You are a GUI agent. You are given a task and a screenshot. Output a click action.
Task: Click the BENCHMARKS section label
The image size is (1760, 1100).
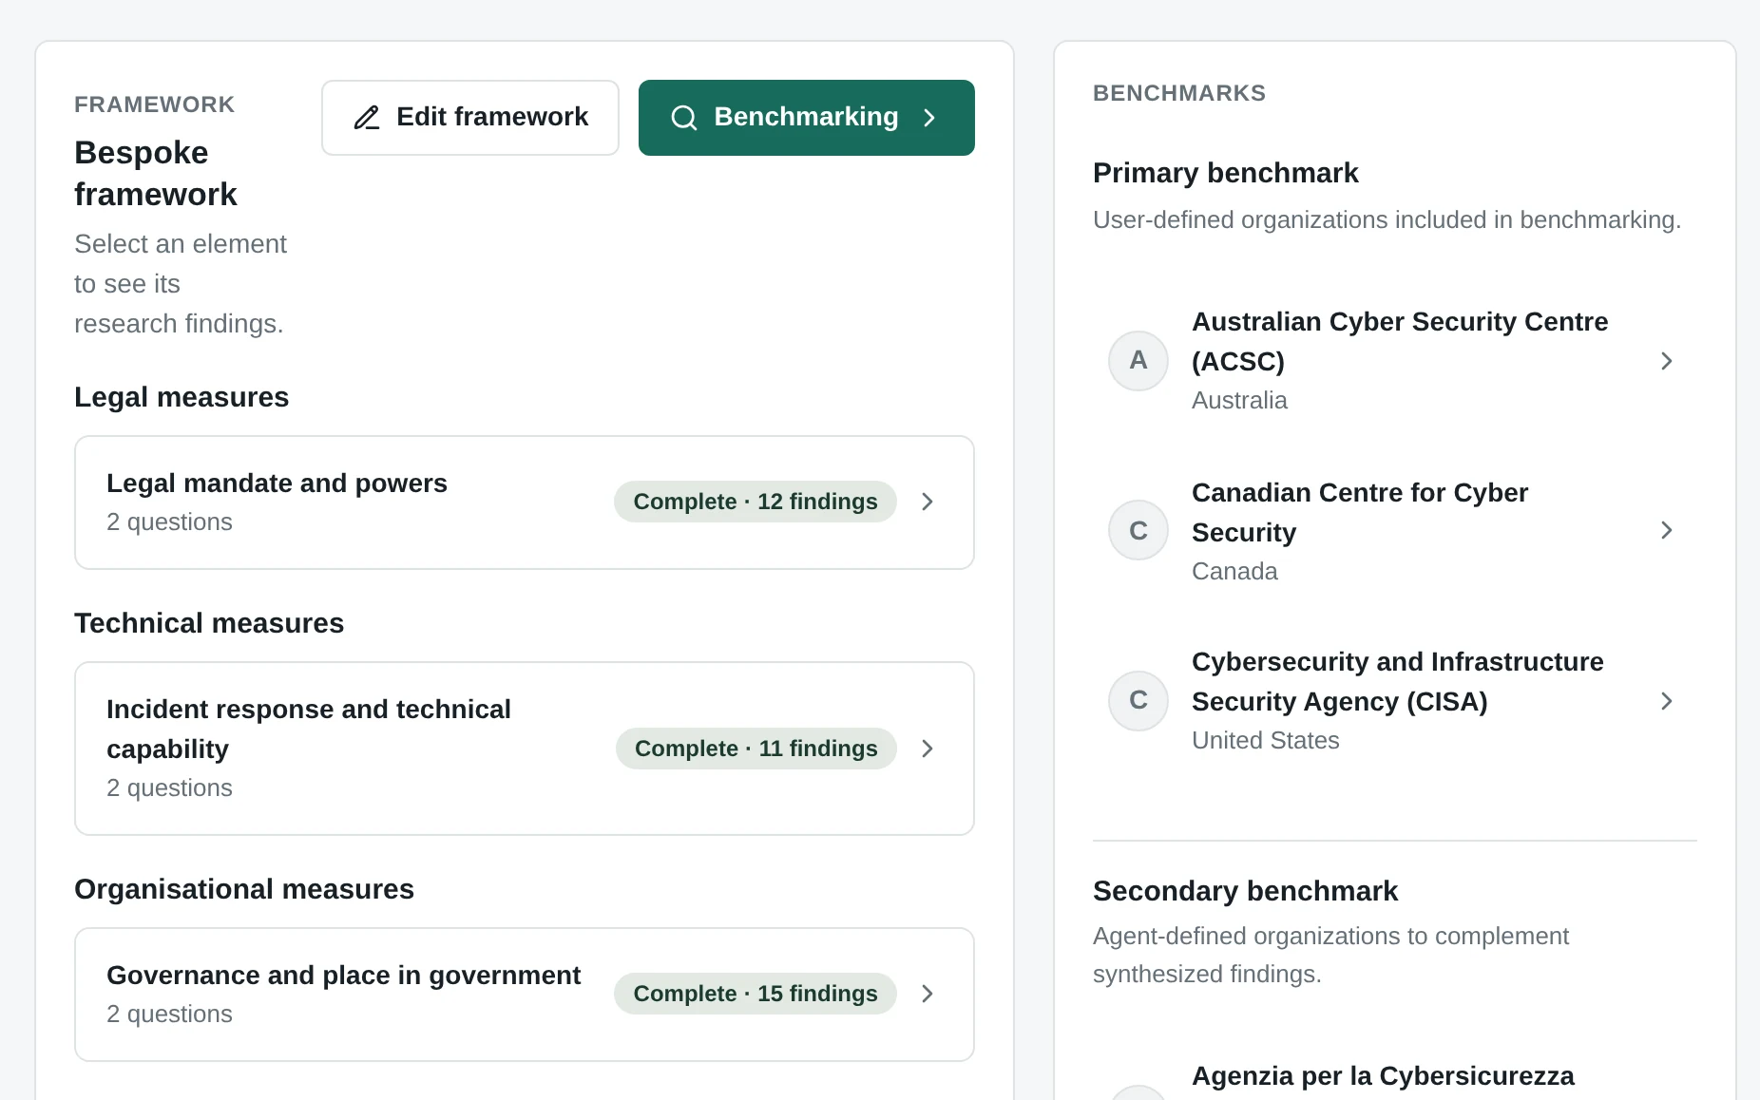coord(1179,93)
